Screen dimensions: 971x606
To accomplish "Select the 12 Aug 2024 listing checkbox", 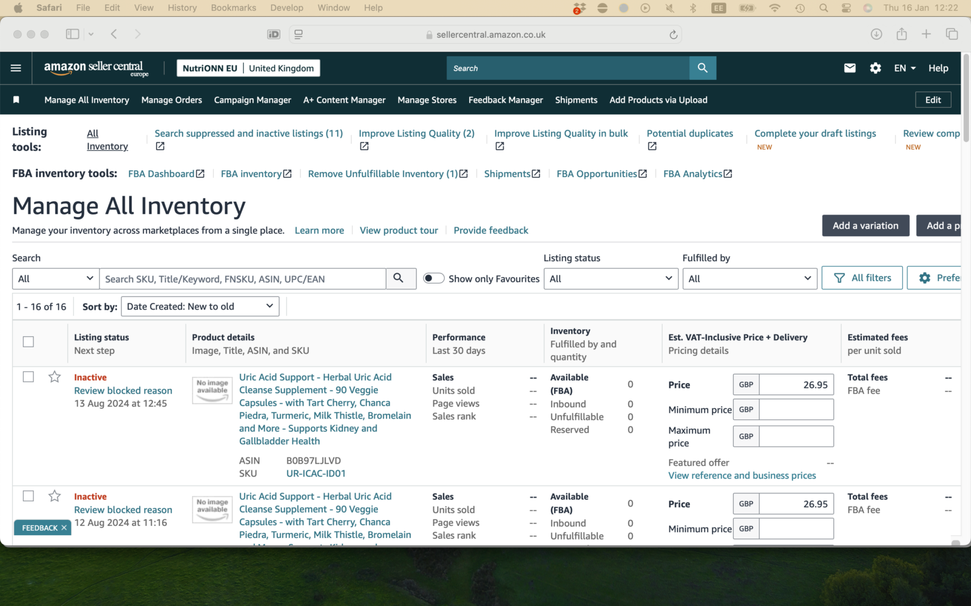I will coord(29,496).
